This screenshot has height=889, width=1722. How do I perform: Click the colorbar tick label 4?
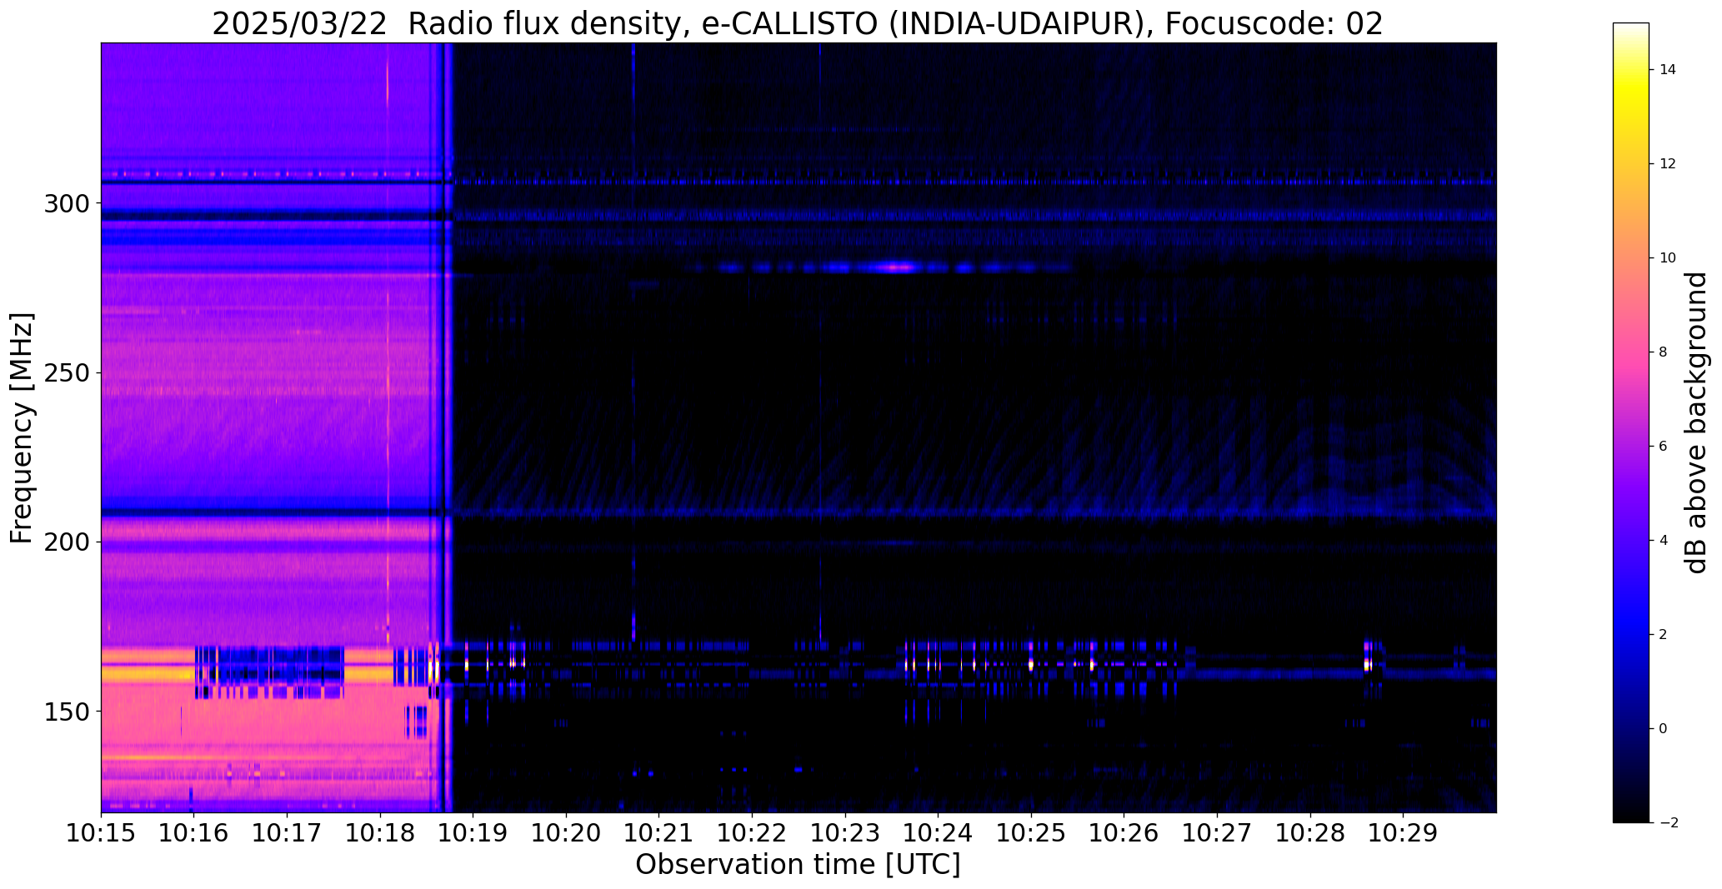[1663, 541]
